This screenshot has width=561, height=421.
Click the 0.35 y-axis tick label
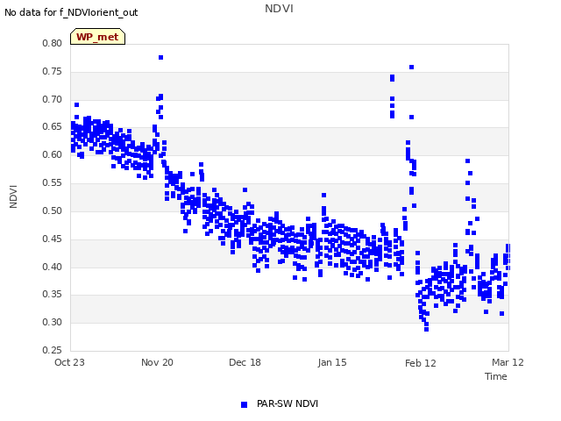53,295
